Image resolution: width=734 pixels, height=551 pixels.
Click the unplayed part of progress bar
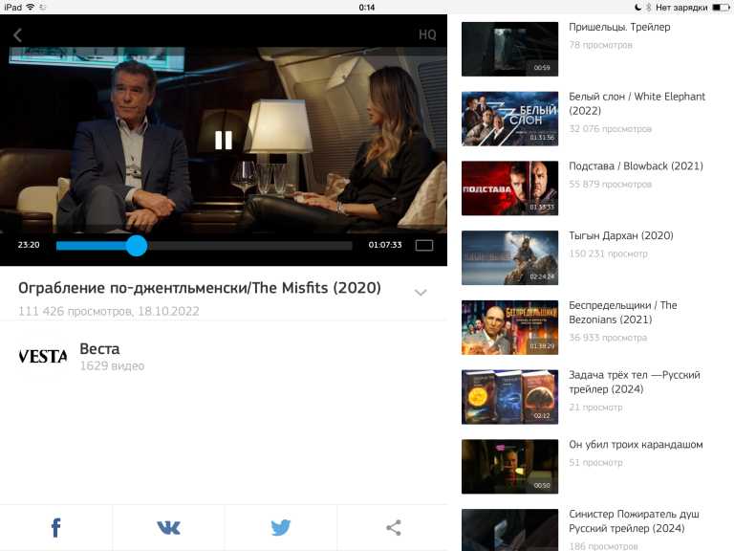point(249,246)
